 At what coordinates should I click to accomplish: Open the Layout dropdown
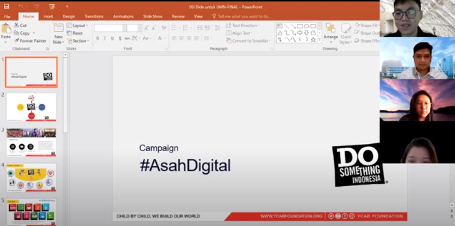(x=77, y=25)
